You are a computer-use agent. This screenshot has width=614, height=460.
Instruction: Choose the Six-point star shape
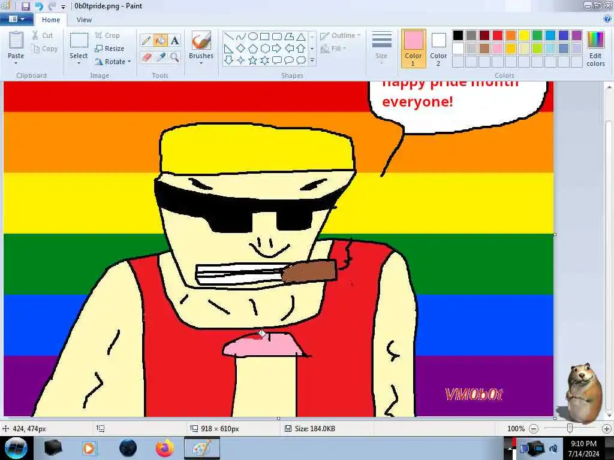(x=265, y=60)
